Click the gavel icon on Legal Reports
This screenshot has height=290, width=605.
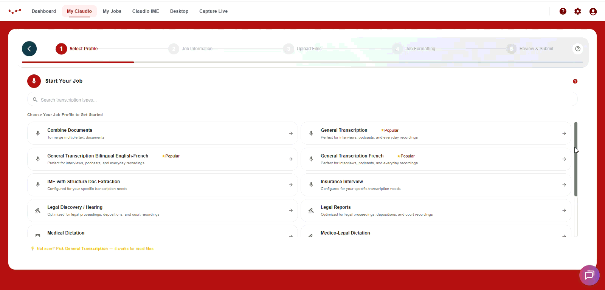(x=311, y=210)
